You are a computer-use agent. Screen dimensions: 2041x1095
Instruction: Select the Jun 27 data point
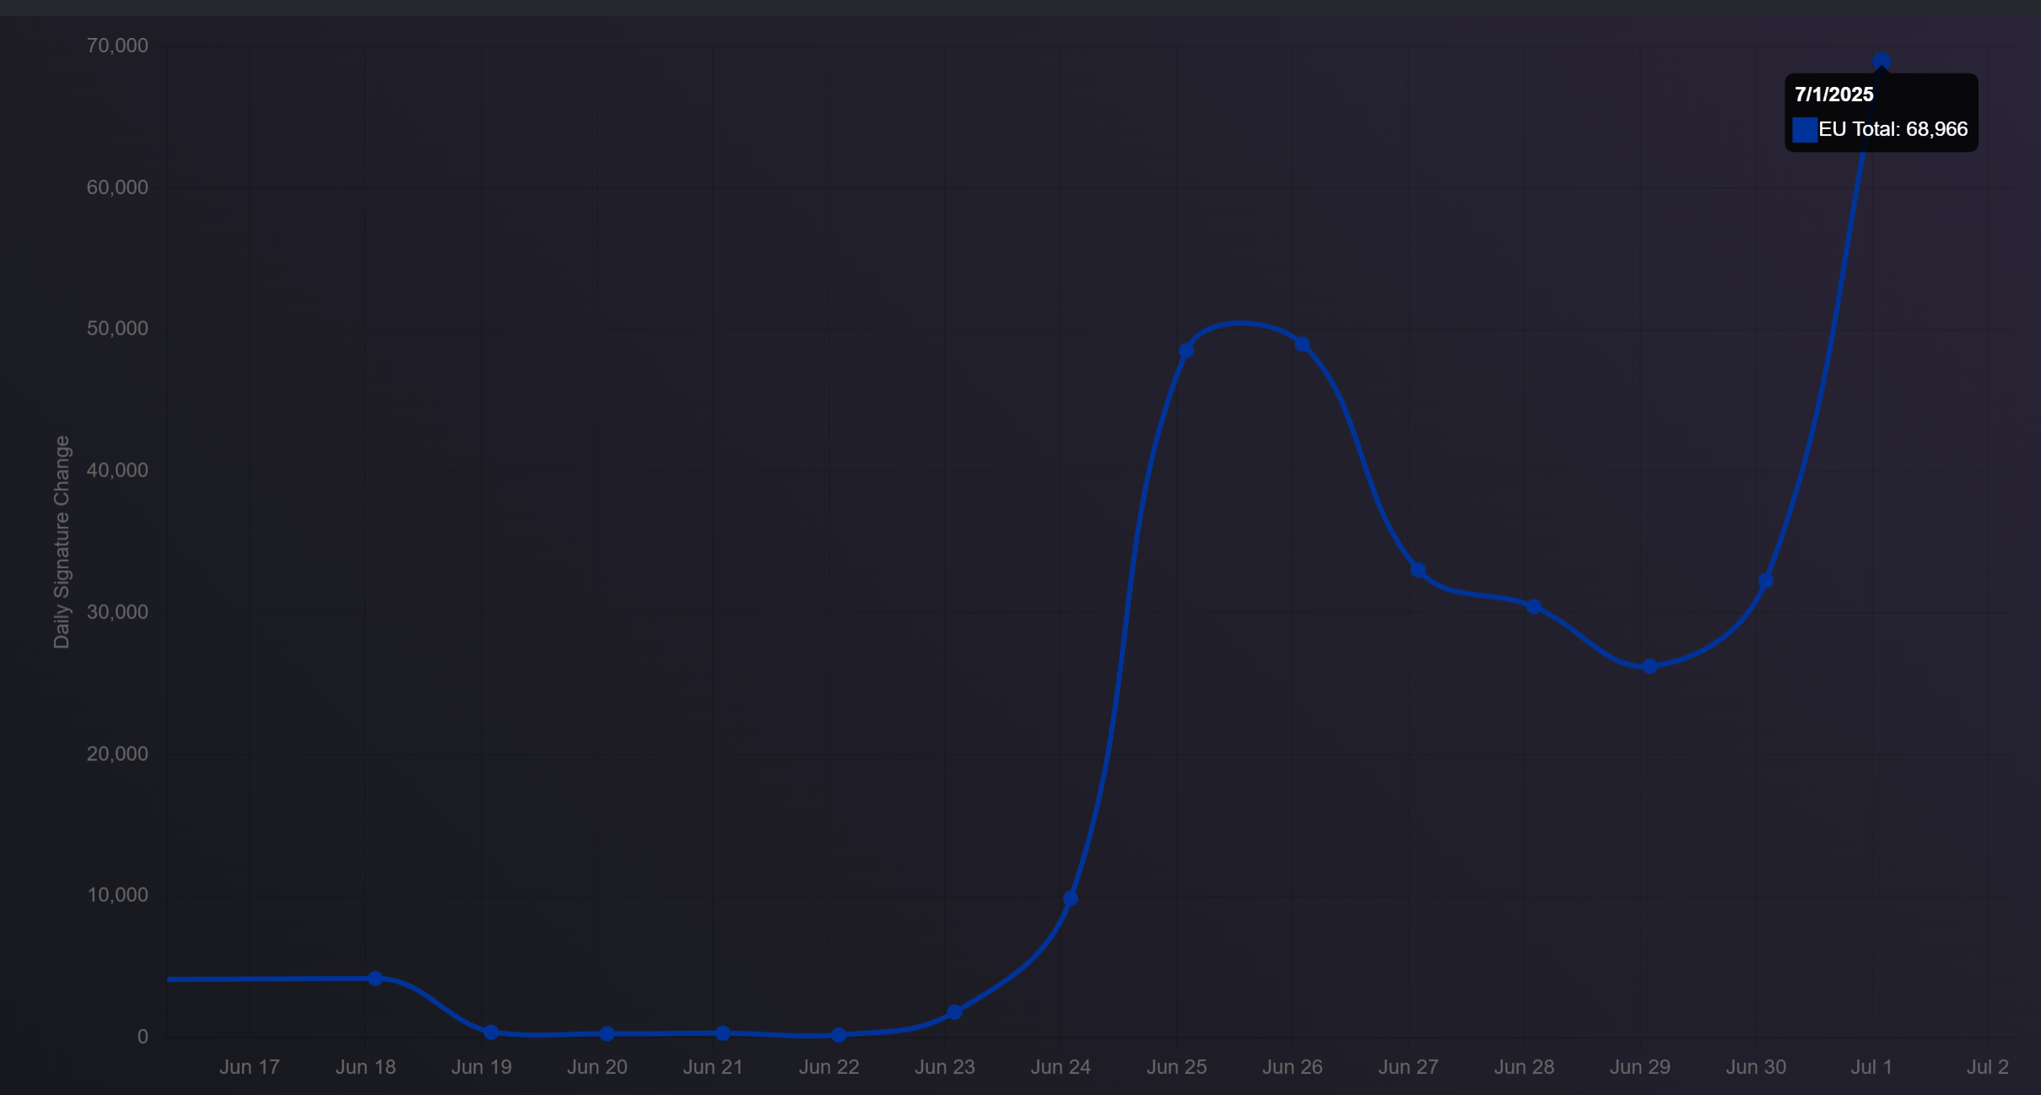coord(1418,570)
